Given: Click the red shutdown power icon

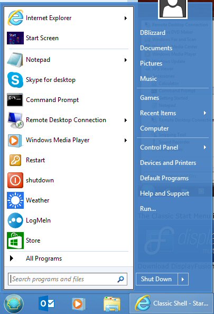Looking at the screenshot, I should coord(15,180).
